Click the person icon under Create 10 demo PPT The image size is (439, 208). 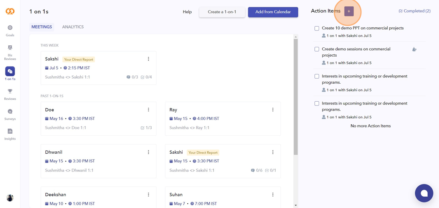coord(324,36)
